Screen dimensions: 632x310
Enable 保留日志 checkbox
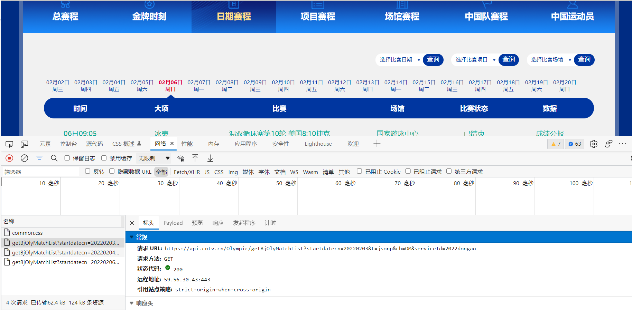(x=67, y=158)
